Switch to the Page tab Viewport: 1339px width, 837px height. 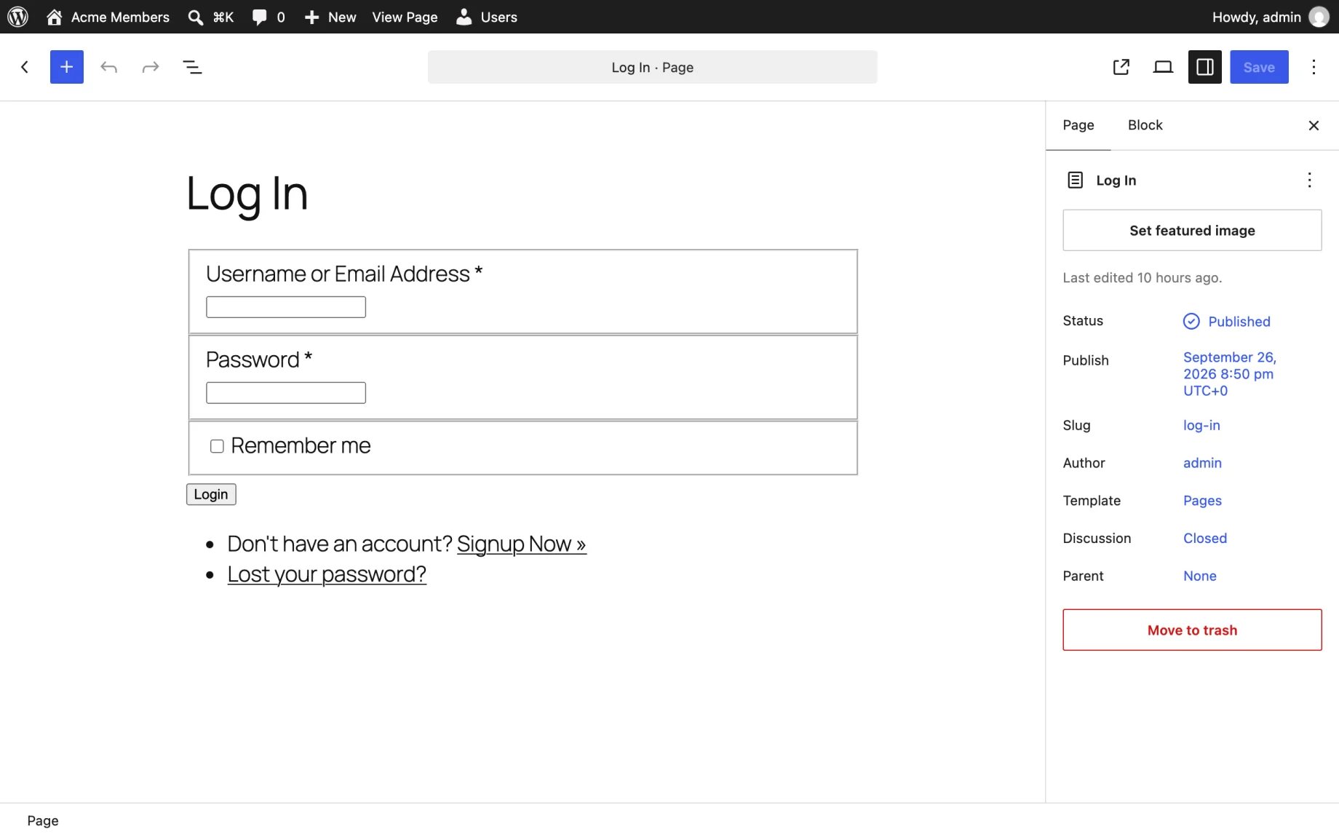click(1078, 125)
